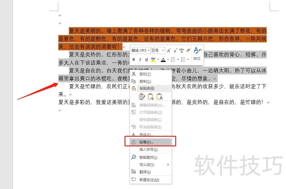Screen dimensions: 286x189
Task: Paste keeping source formatting icon
Action: pyautogui.click(x=142, y=97)
